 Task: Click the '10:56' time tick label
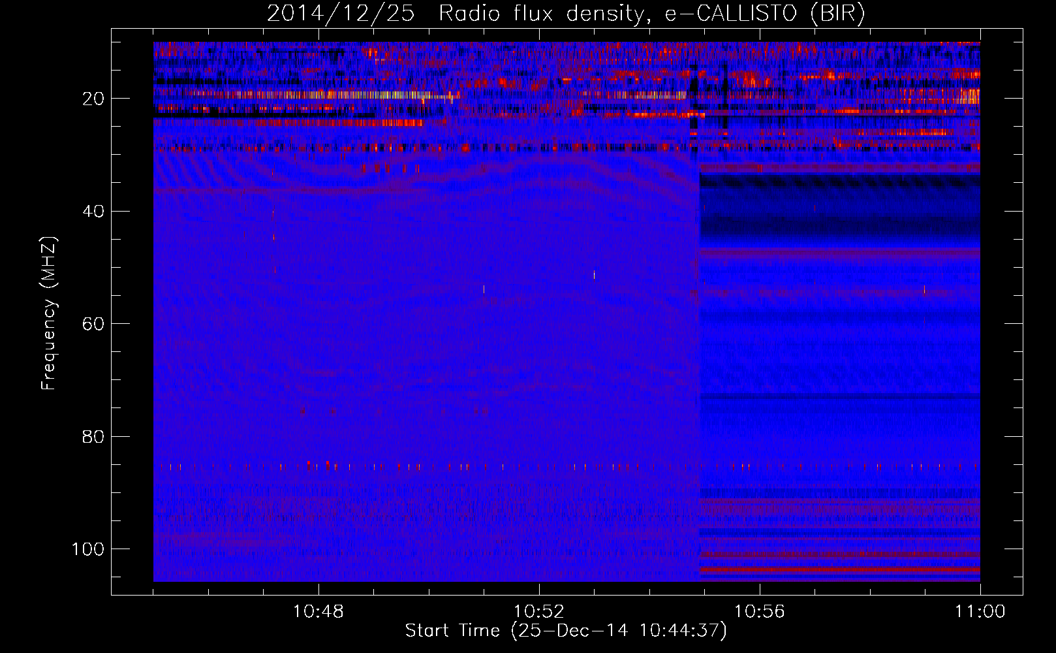coord(760,612)
